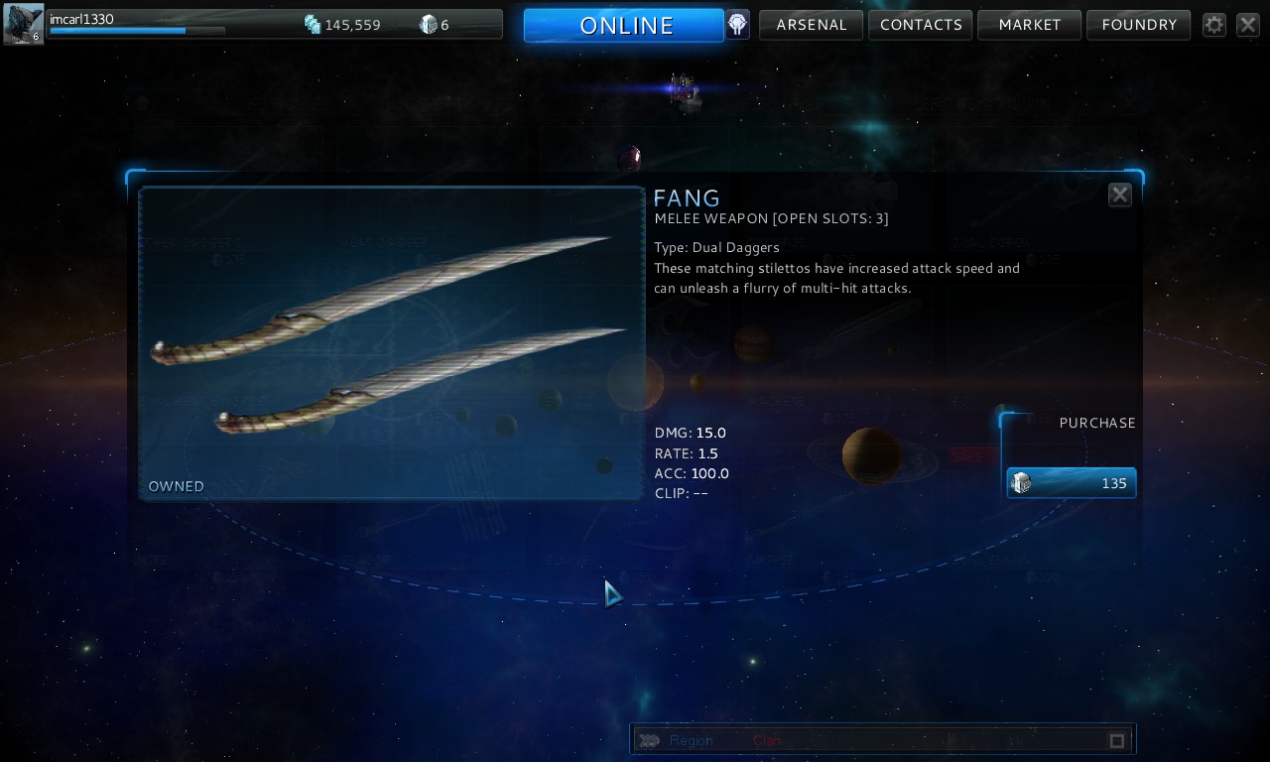This screenshot has width=1270, height=762.
Task: Toggle the ONLINE status button
Action: (624, 25)
